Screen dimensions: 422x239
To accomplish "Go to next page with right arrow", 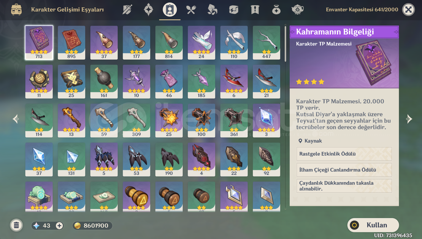I will tap(409, 119).
